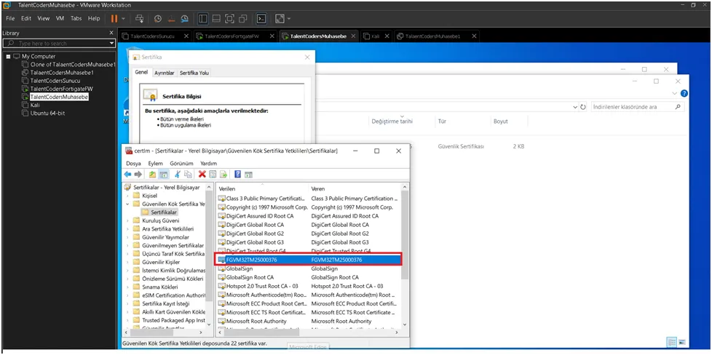Click the Send Ctrl+Alt+Del toolbar icon
This screenshot has height=355, width=712.
[x=140, y=19]
